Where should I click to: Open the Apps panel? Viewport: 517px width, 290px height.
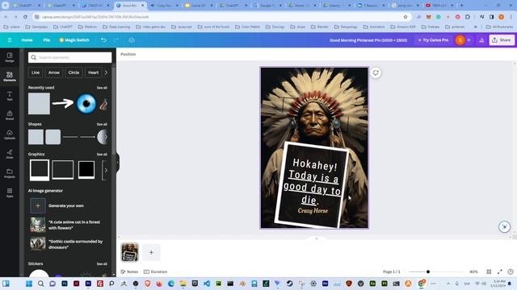(10, 193)
